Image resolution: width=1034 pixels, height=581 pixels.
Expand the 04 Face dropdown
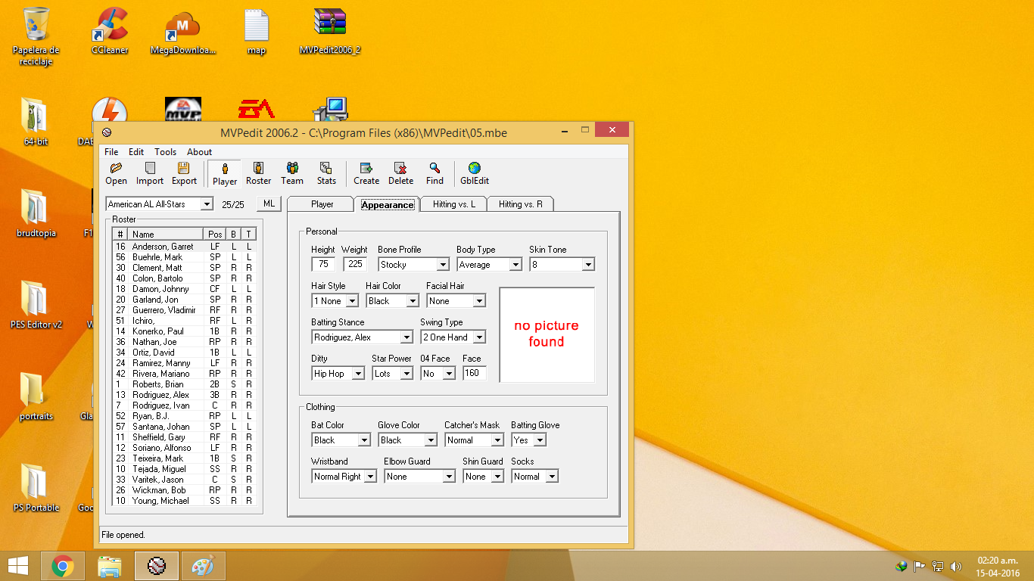449,374
